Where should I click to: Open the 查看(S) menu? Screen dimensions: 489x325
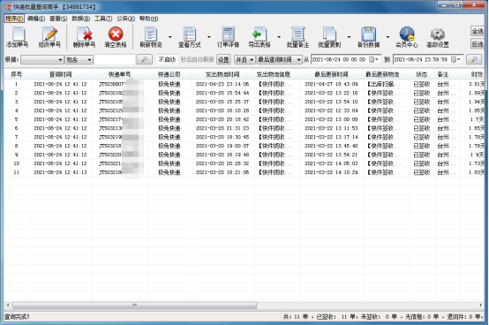pos(58,19)
